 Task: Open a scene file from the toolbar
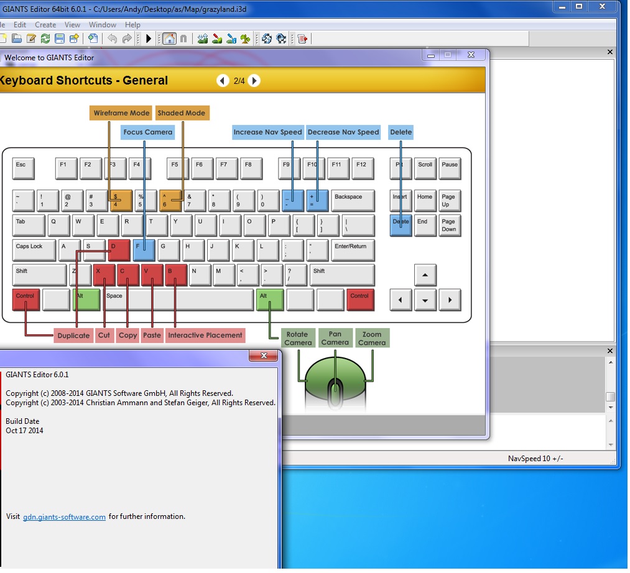click(17, 39)
